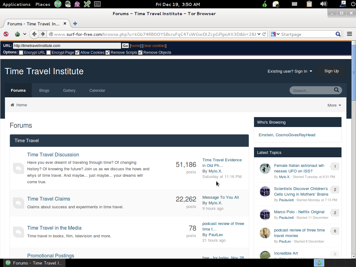356x267 pixels.
Task: Click the Sign Up button
Action: coord(332,71)
